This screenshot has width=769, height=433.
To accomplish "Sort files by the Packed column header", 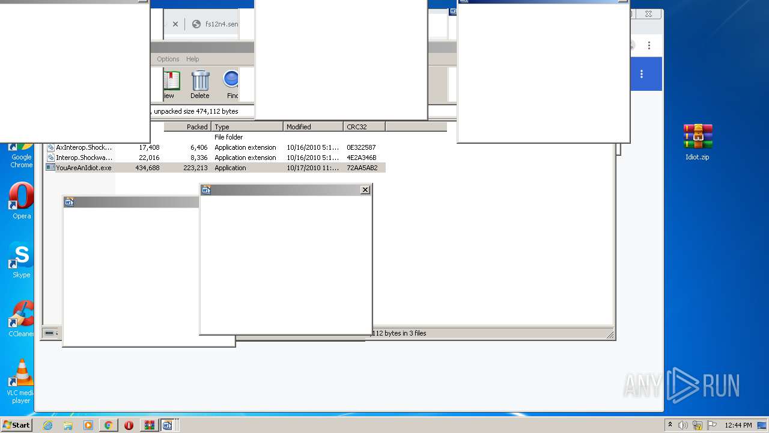I will [187, 127].
